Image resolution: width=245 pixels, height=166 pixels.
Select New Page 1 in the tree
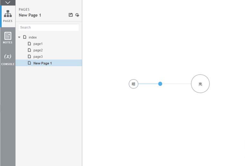(42, 63)
